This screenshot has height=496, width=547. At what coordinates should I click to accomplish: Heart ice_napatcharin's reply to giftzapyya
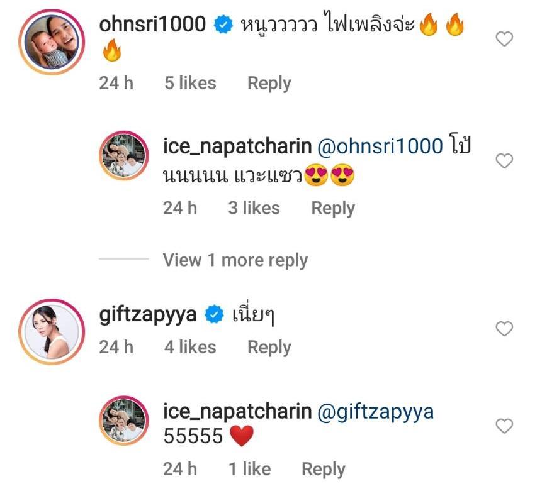504,427
